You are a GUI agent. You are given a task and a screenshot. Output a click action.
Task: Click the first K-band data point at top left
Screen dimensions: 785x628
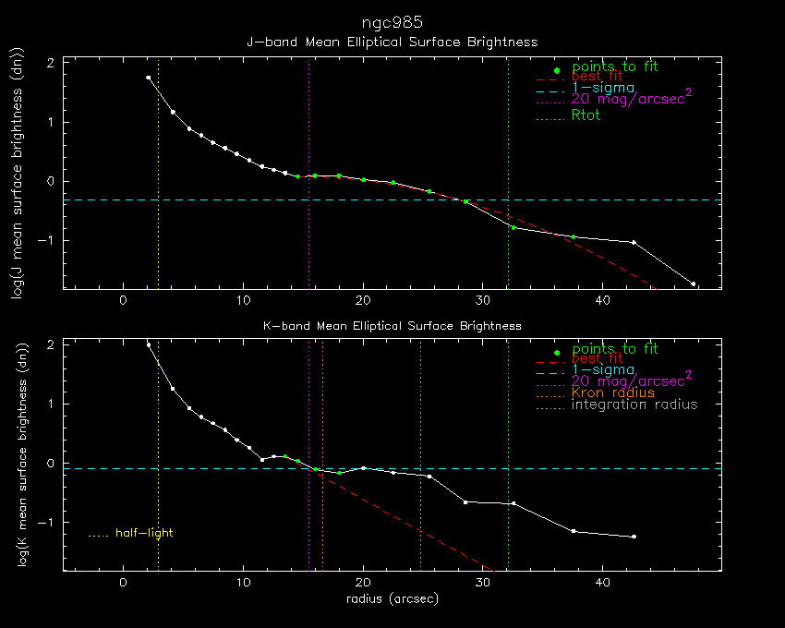click(x=149, y=344)
